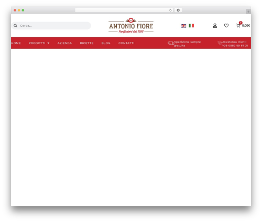Open the AZIENDA page
262x222 pixels.
pos(64,43)
